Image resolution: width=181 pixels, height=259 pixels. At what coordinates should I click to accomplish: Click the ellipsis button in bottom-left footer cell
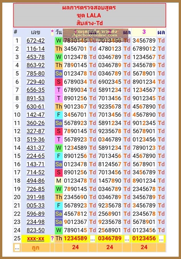(17, 247)
